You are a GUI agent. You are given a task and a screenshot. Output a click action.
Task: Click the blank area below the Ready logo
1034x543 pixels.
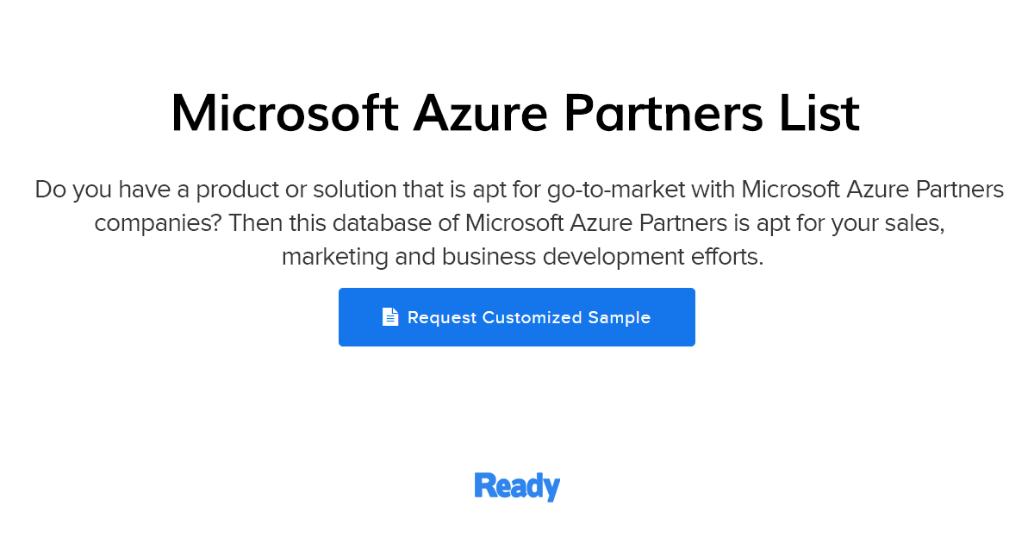coord(517,521)
